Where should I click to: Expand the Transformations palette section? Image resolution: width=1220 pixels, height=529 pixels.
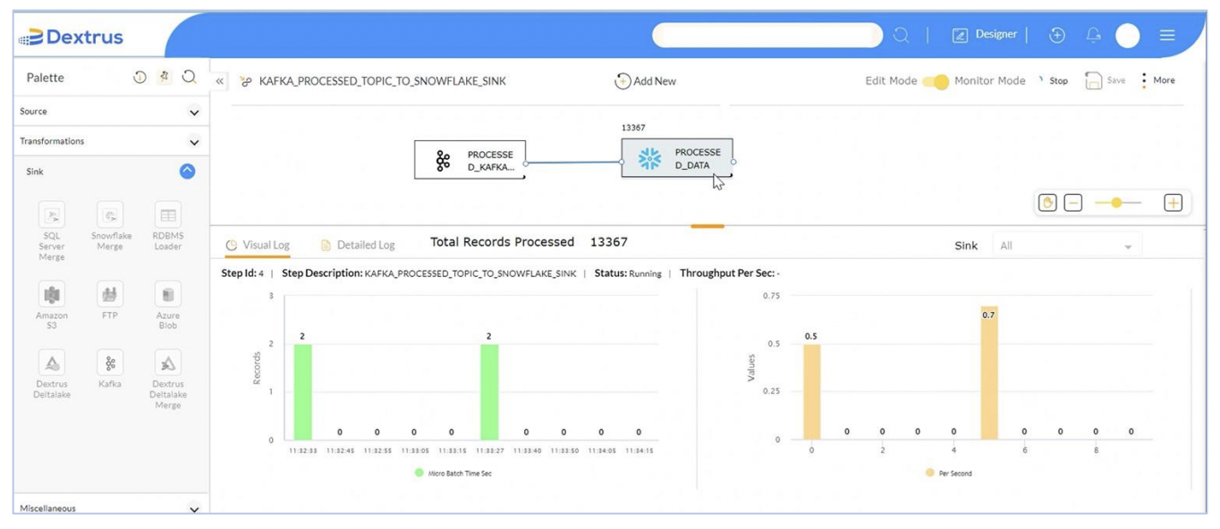[194, 141]
